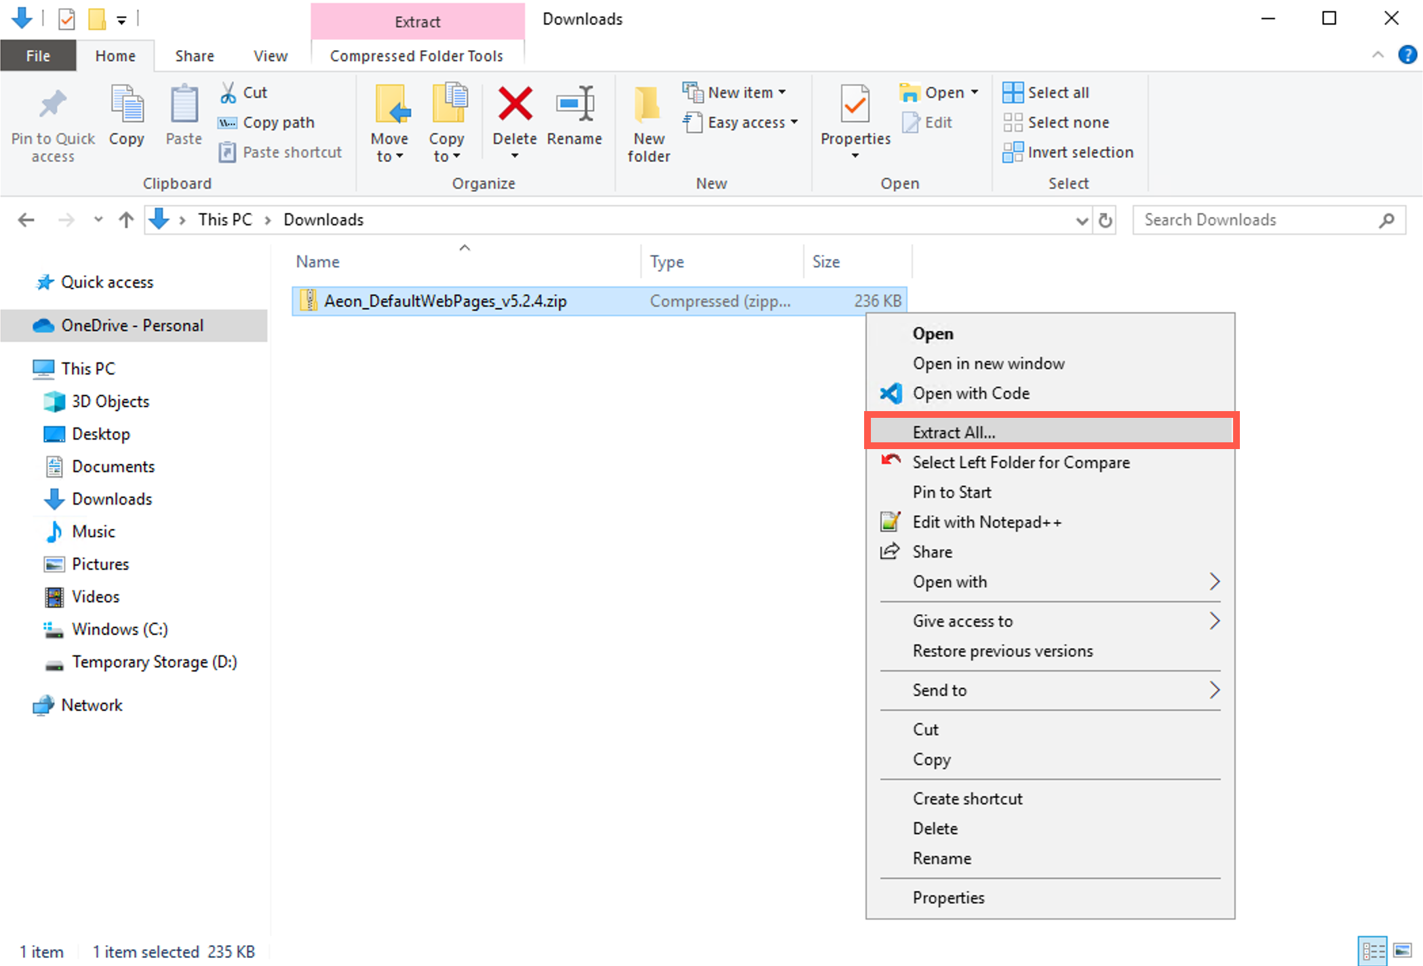Switch to the View ribbon tab
1423x966 pixels.
269,55
